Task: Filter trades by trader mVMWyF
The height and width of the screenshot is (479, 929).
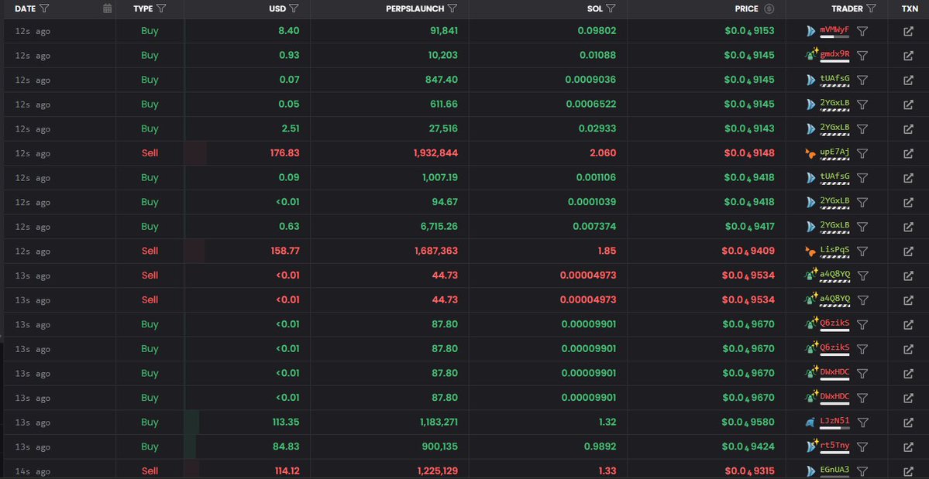Action: (862, 31)
